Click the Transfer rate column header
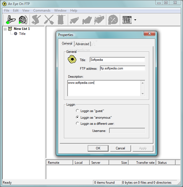183x187 pixels. [142, 163]
